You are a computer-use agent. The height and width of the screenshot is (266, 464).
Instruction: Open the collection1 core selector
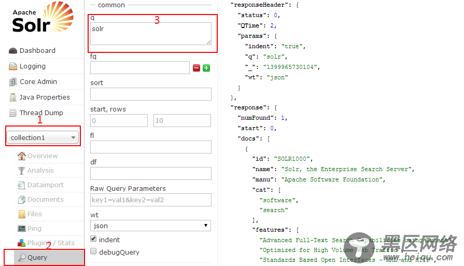coord(43,137)
